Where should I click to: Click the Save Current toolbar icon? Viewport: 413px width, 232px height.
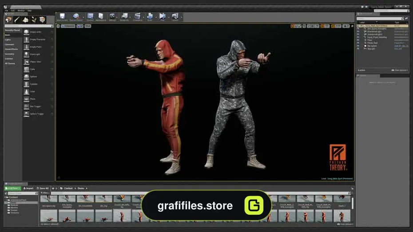62,16
